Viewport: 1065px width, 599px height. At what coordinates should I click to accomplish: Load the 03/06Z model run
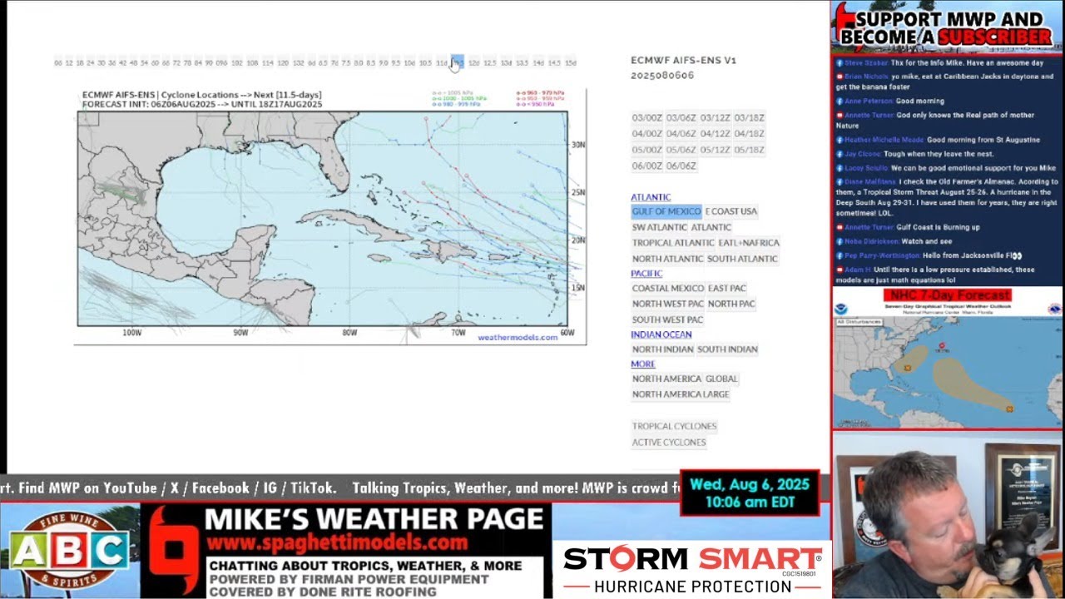pyautogui.click(x=681, y=118)
